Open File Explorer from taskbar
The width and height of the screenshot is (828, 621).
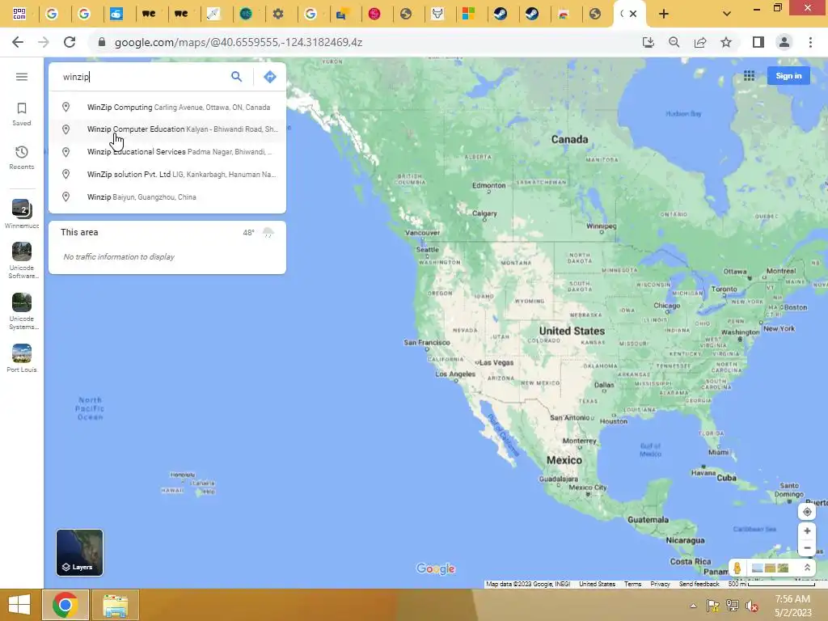[x=116, y=605]
